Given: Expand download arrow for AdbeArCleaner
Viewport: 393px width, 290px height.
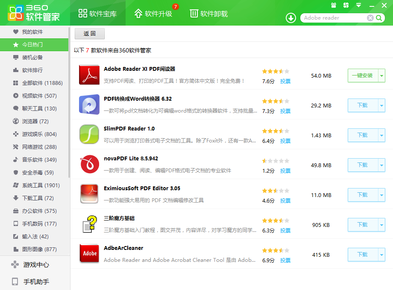Looking at the screenshot, I should (x=381, y=255).
